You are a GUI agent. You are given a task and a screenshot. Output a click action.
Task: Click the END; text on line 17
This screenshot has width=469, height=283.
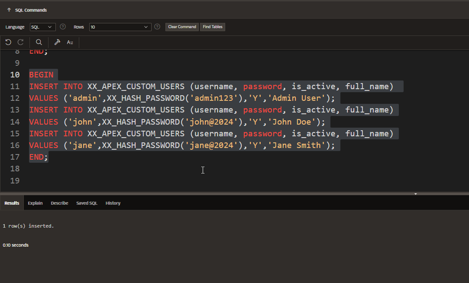click(39, 157)
